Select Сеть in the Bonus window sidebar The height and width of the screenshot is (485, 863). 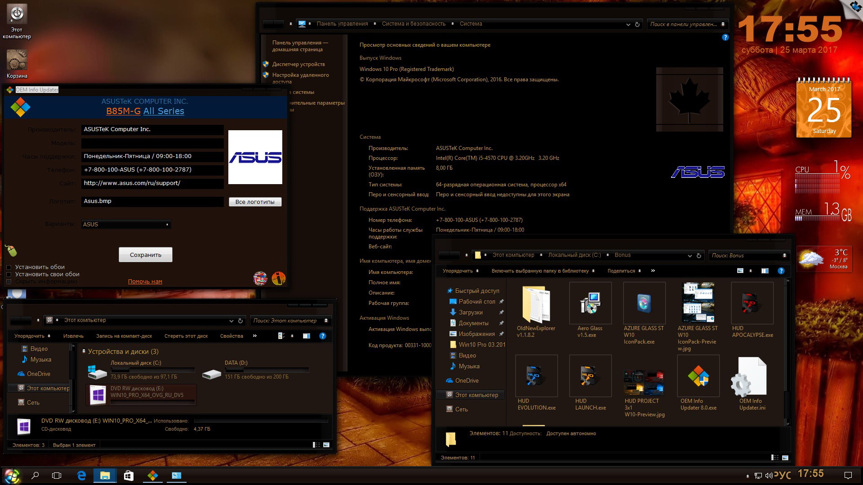pyautogui.click(x=461, y=409)
